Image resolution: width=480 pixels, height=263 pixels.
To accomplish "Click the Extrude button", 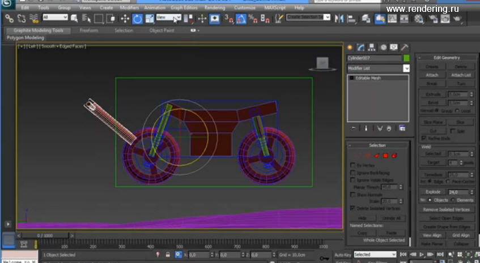I will point(433,94).
